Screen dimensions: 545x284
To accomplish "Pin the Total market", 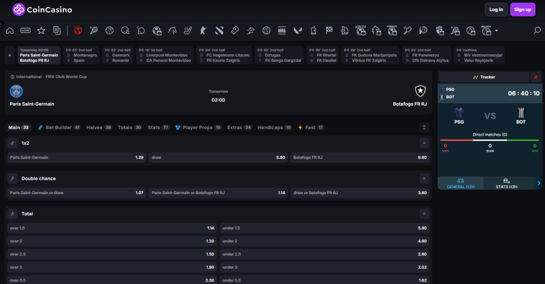I will pyautogui.click(x=13, y=214).
